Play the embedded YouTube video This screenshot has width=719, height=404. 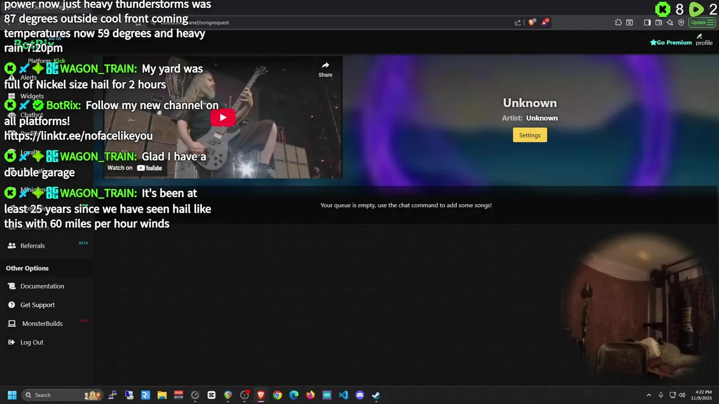point(223,117)
